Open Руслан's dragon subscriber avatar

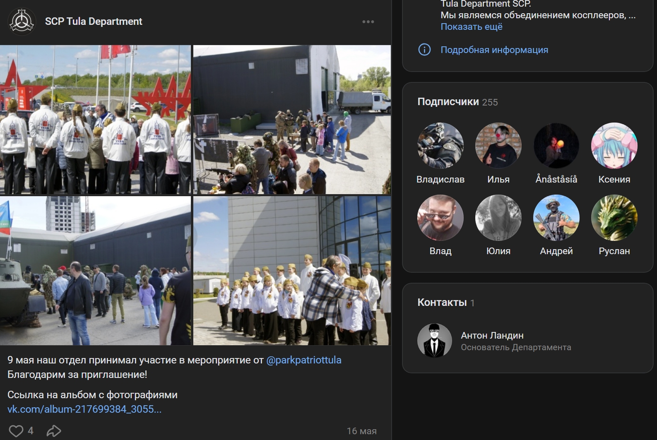coord(614,218)
